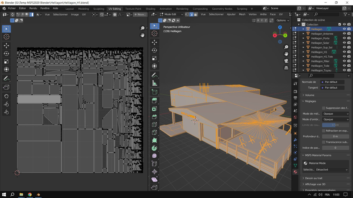Adjust the Limite de coupe 0.500 slider
Viewport: 353px width, 198px height.
pyautogui.click(x=336, y=125)
